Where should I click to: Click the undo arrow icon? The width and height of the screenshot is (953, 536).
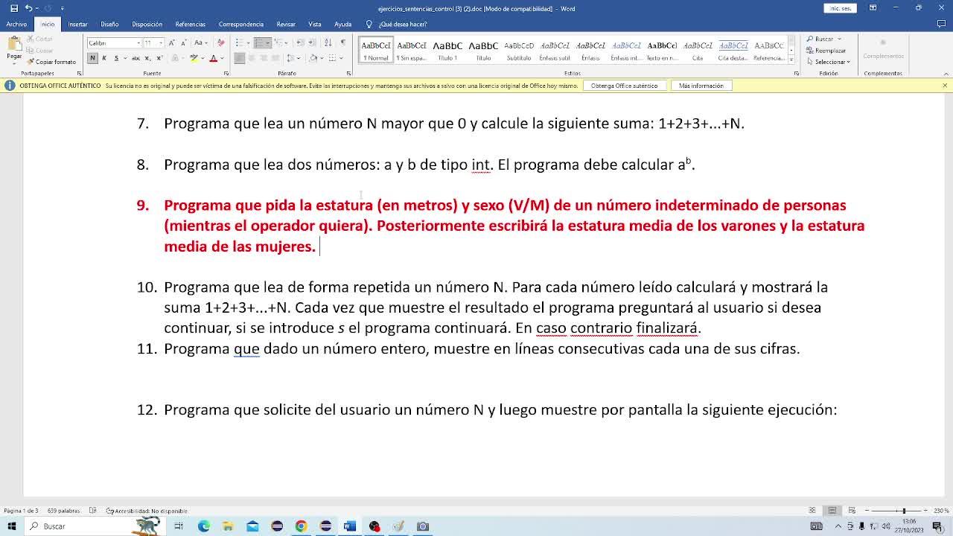(28, 8)
